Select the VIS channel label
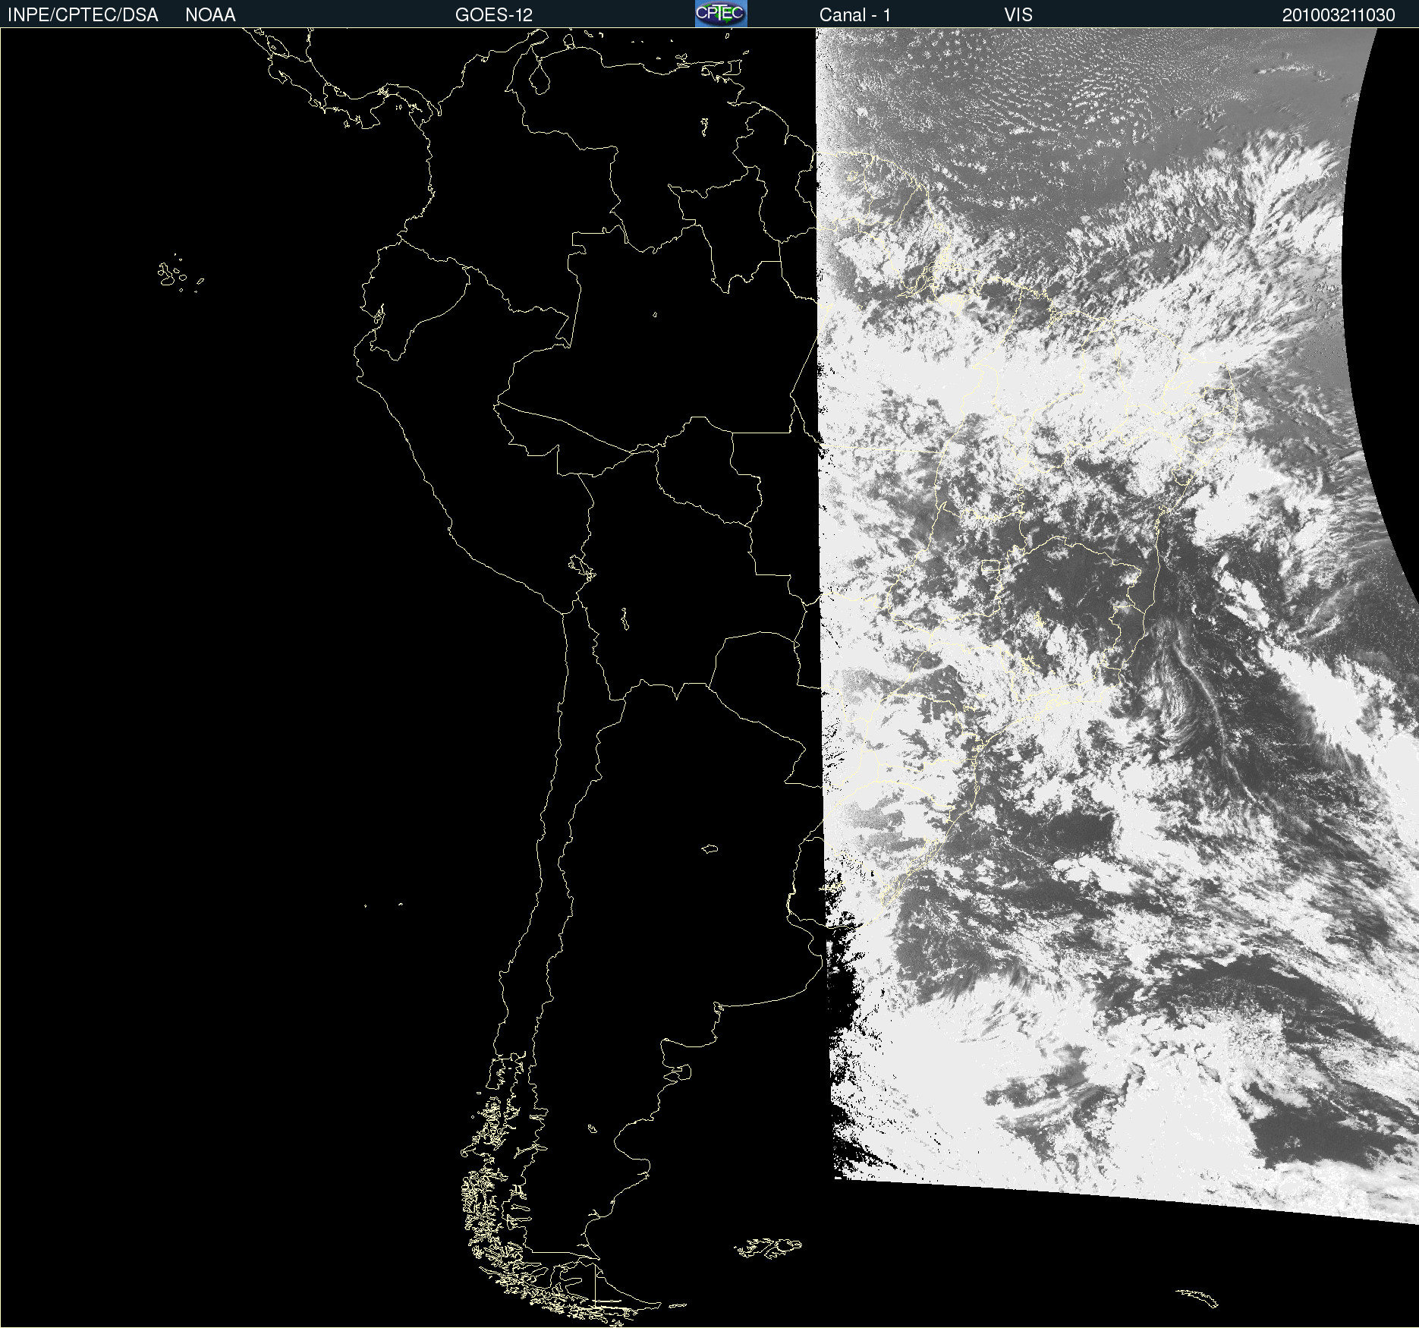This screenshot has height=1328, width=1419. coord(1018,15)
